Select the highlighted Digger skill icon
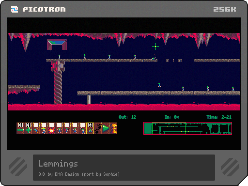The width and height of the screenshot is (248, 186). [90, 128]
